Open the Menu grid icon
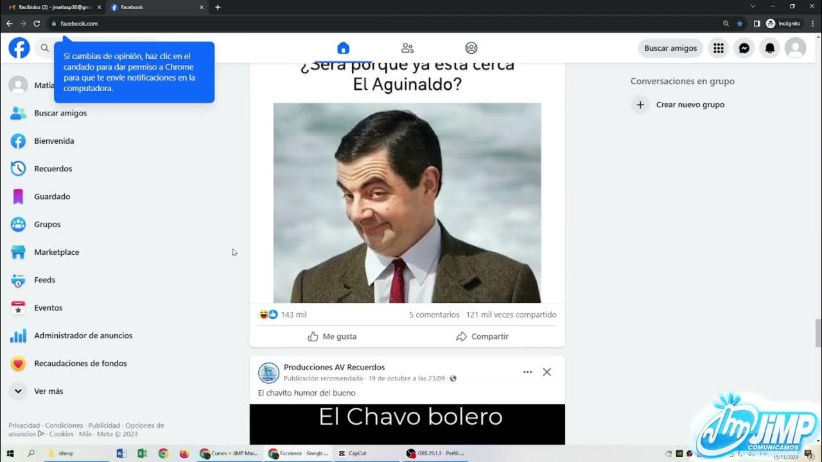The width and height of the screenshot is (822, 462). pyautogui.click(x=719, y=48)
